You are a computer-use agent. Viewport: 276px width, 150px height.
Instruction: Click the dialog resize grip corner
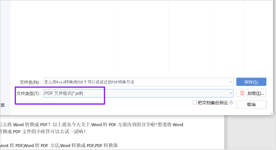pos(271,113)
